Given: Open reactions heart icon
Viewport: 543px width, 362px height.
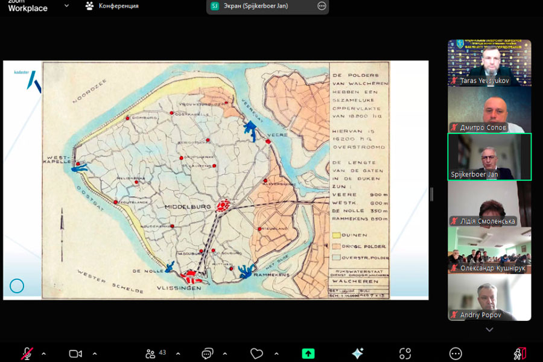Looking at the screenshot, I should tap(256, 354).
